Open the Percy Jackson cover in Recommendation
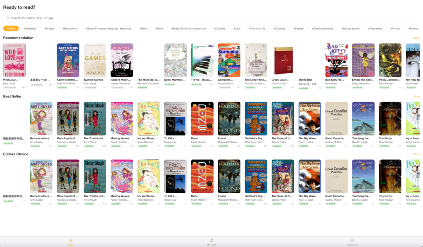 click(390, 60)
